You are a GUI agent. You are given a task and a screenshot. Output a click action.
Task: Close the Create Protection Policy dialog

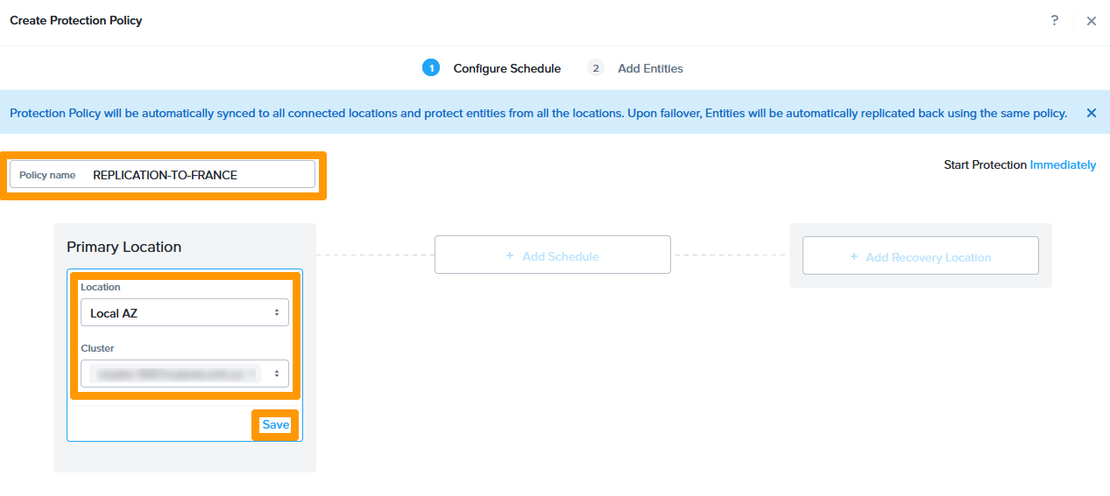(x=1092, y=21)
